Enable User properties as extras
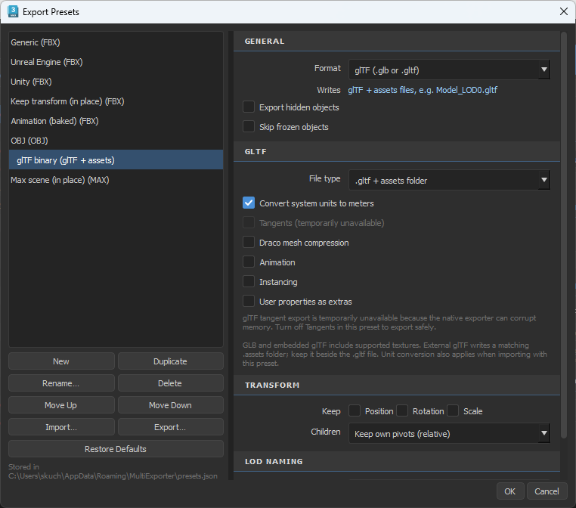This screenshot has height=508, width=576. [x=249, y=301]
